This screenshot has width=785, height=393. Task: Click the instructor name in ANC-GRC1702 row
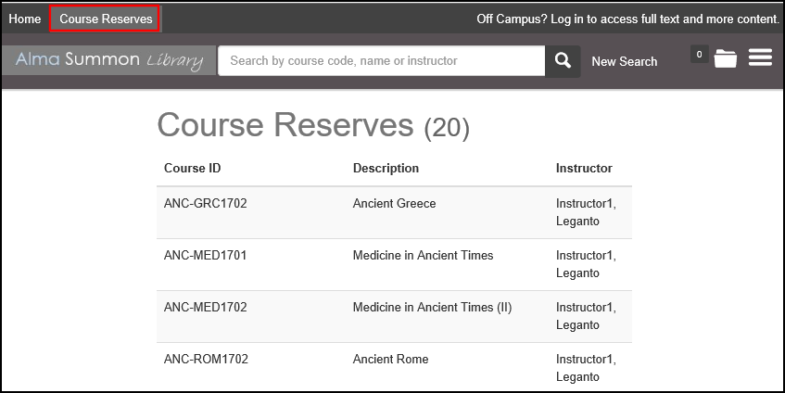click(x=586, y=212)
